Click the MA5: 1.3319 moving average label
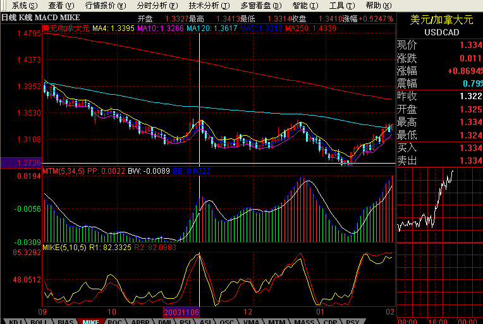The image size is (483, 324). point(261,28)
